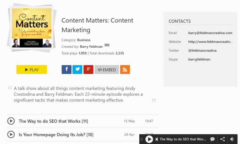Open comments icon in player bar
The image size is (240, 144).
click(x=212, y=139)
